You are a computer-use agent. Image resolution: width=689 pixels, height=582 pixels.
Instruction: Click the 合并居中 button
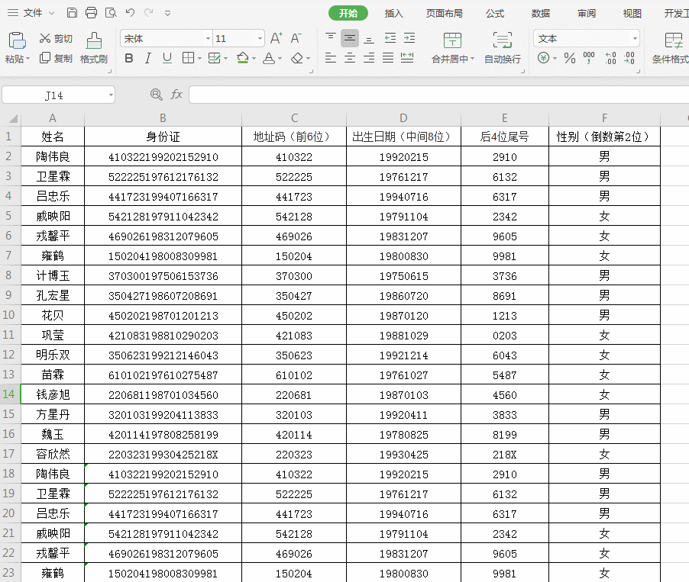click(x=452, y=47)
